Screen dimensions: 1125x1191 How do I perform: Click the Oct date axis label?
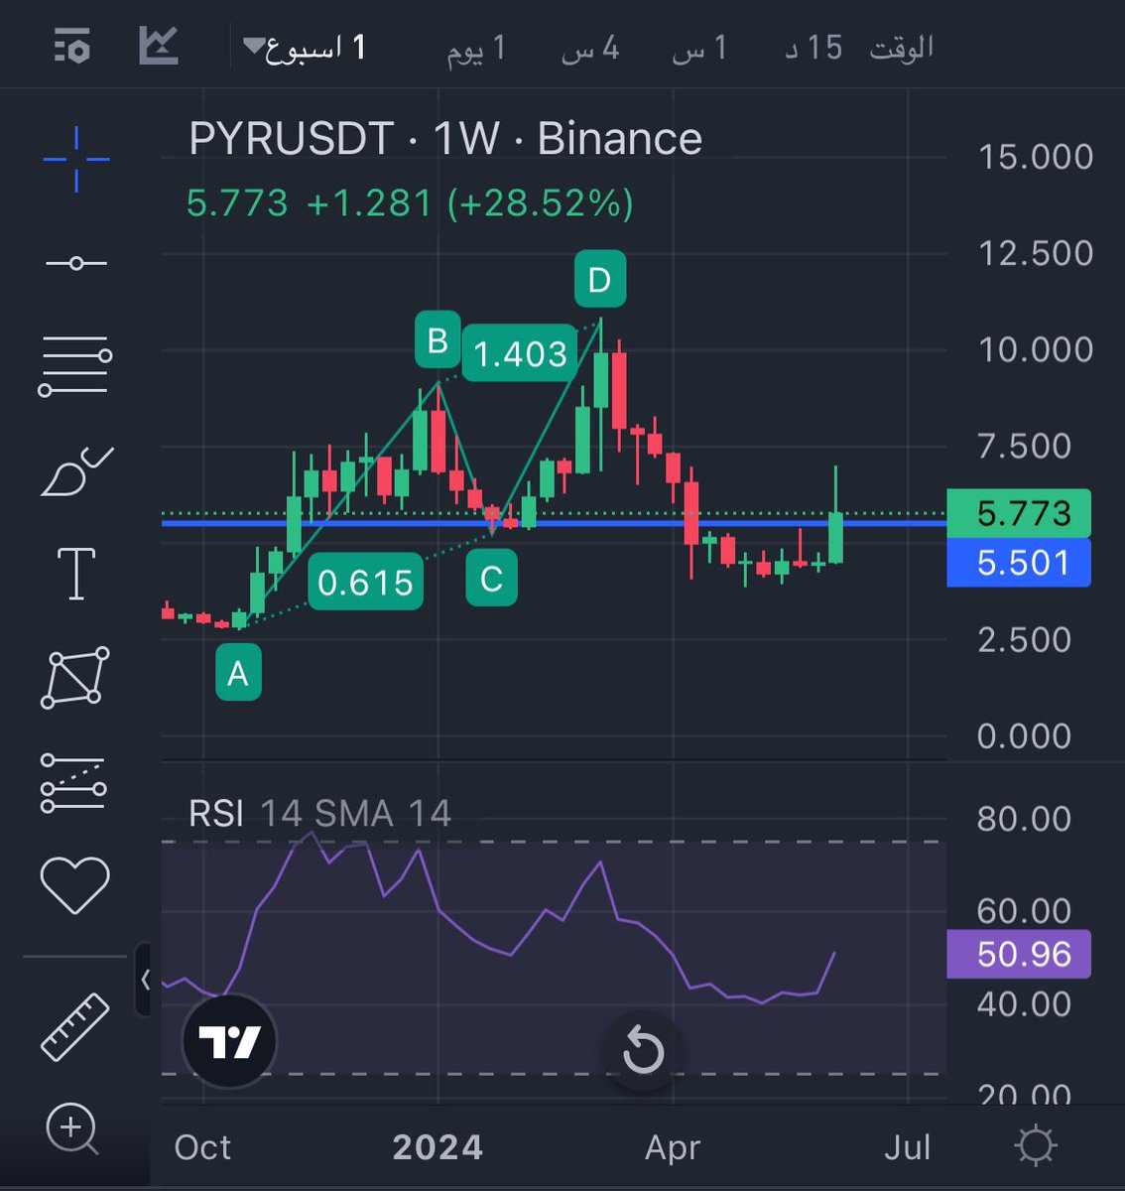coord(202,1147)
